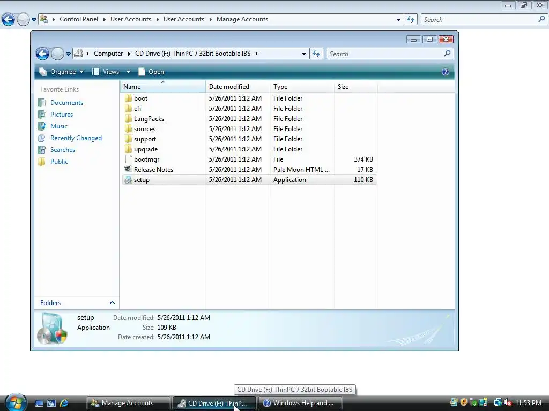Viewport: 549px width, 411px height.
Task: Open the Windows Start orb
Action: point(16,402)
